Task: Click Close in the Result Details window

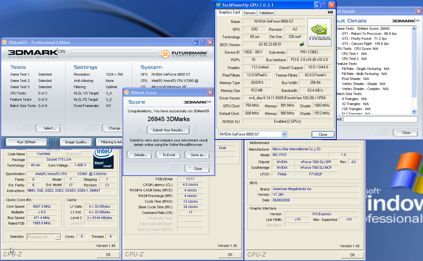Action: tap(406, 132)
